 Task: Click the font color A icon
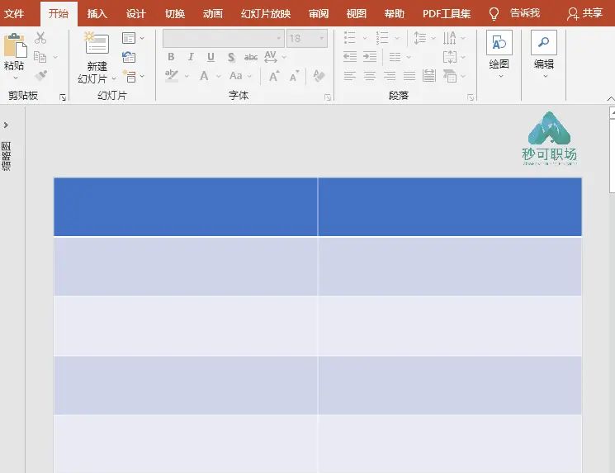[x=204, y=76]
